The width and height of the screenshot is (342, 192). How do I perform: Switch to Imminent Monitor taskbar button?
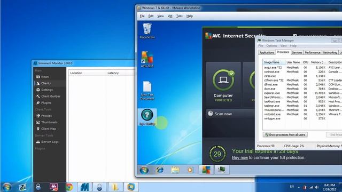(84, 187)
